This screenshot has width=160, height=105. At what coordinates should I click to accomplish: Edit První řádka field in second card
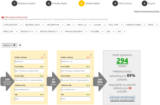[x=75, y=71]
